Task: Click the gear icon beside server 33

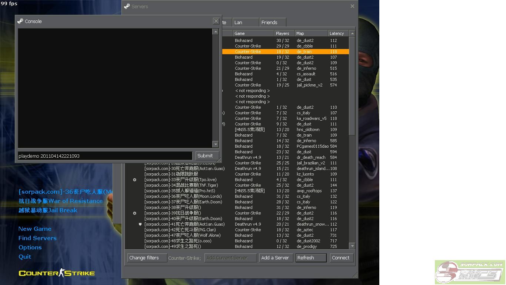Action: [x=135, y=180]
